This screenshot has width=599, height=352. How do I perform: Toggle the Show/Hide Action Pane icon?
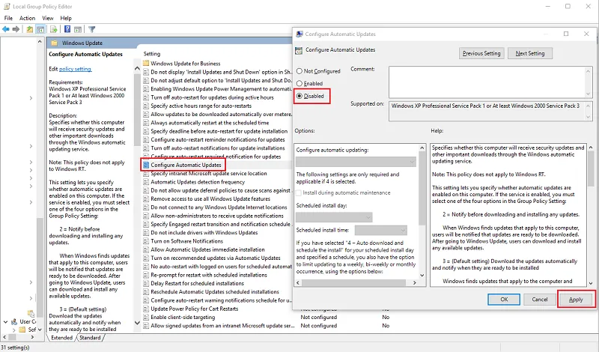click(78, 29)
